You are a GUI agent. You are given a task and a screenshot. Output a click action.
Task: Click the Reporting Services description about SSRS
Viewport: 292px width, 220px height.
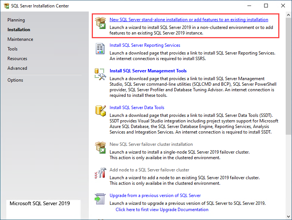click(x=192, y=56)
